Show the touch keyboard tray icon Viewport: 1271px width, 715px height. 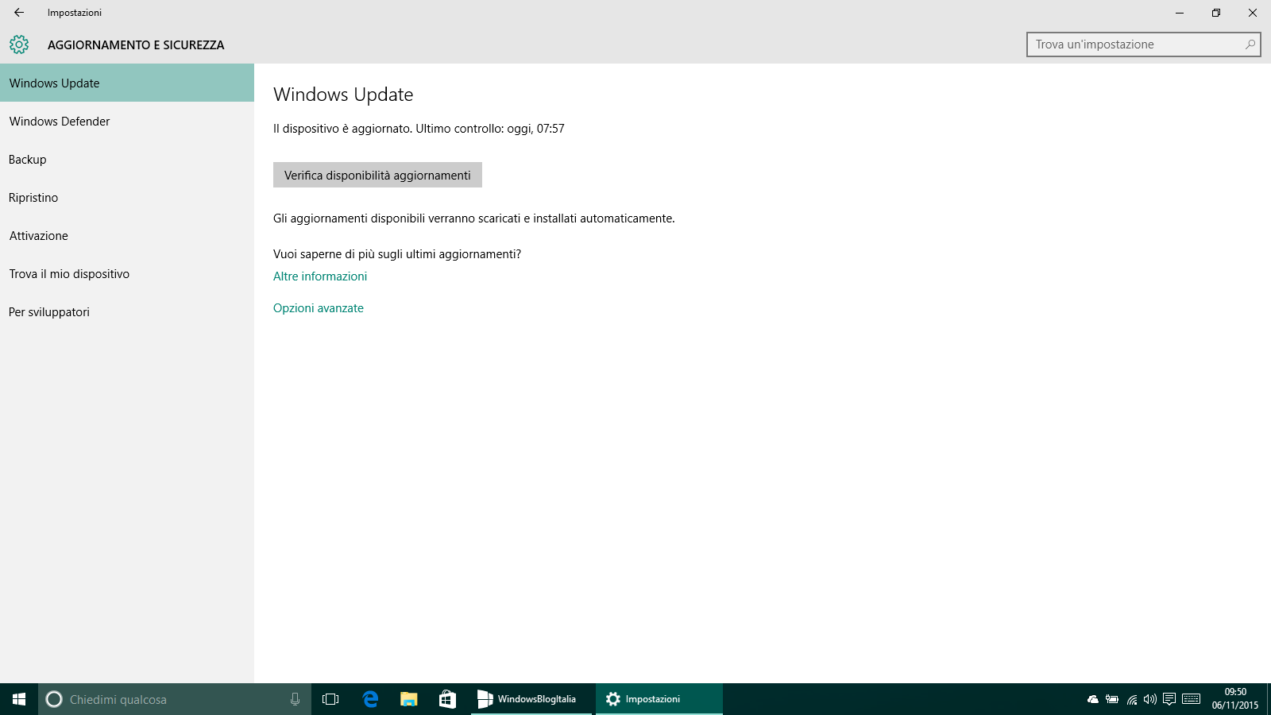[1191, 699]
